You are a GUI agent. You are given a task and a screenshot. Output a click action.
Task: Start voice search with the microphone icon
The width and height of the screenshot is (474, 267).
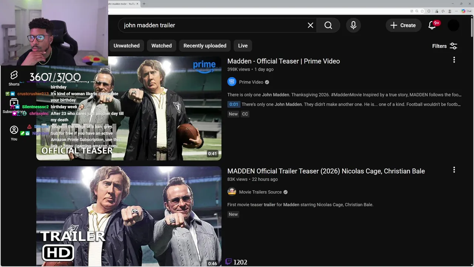(353, 25)
